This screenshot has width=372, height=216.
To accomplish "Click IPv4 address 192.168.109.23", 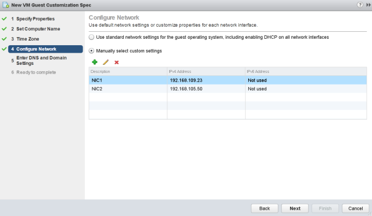I will pos(186,80).
